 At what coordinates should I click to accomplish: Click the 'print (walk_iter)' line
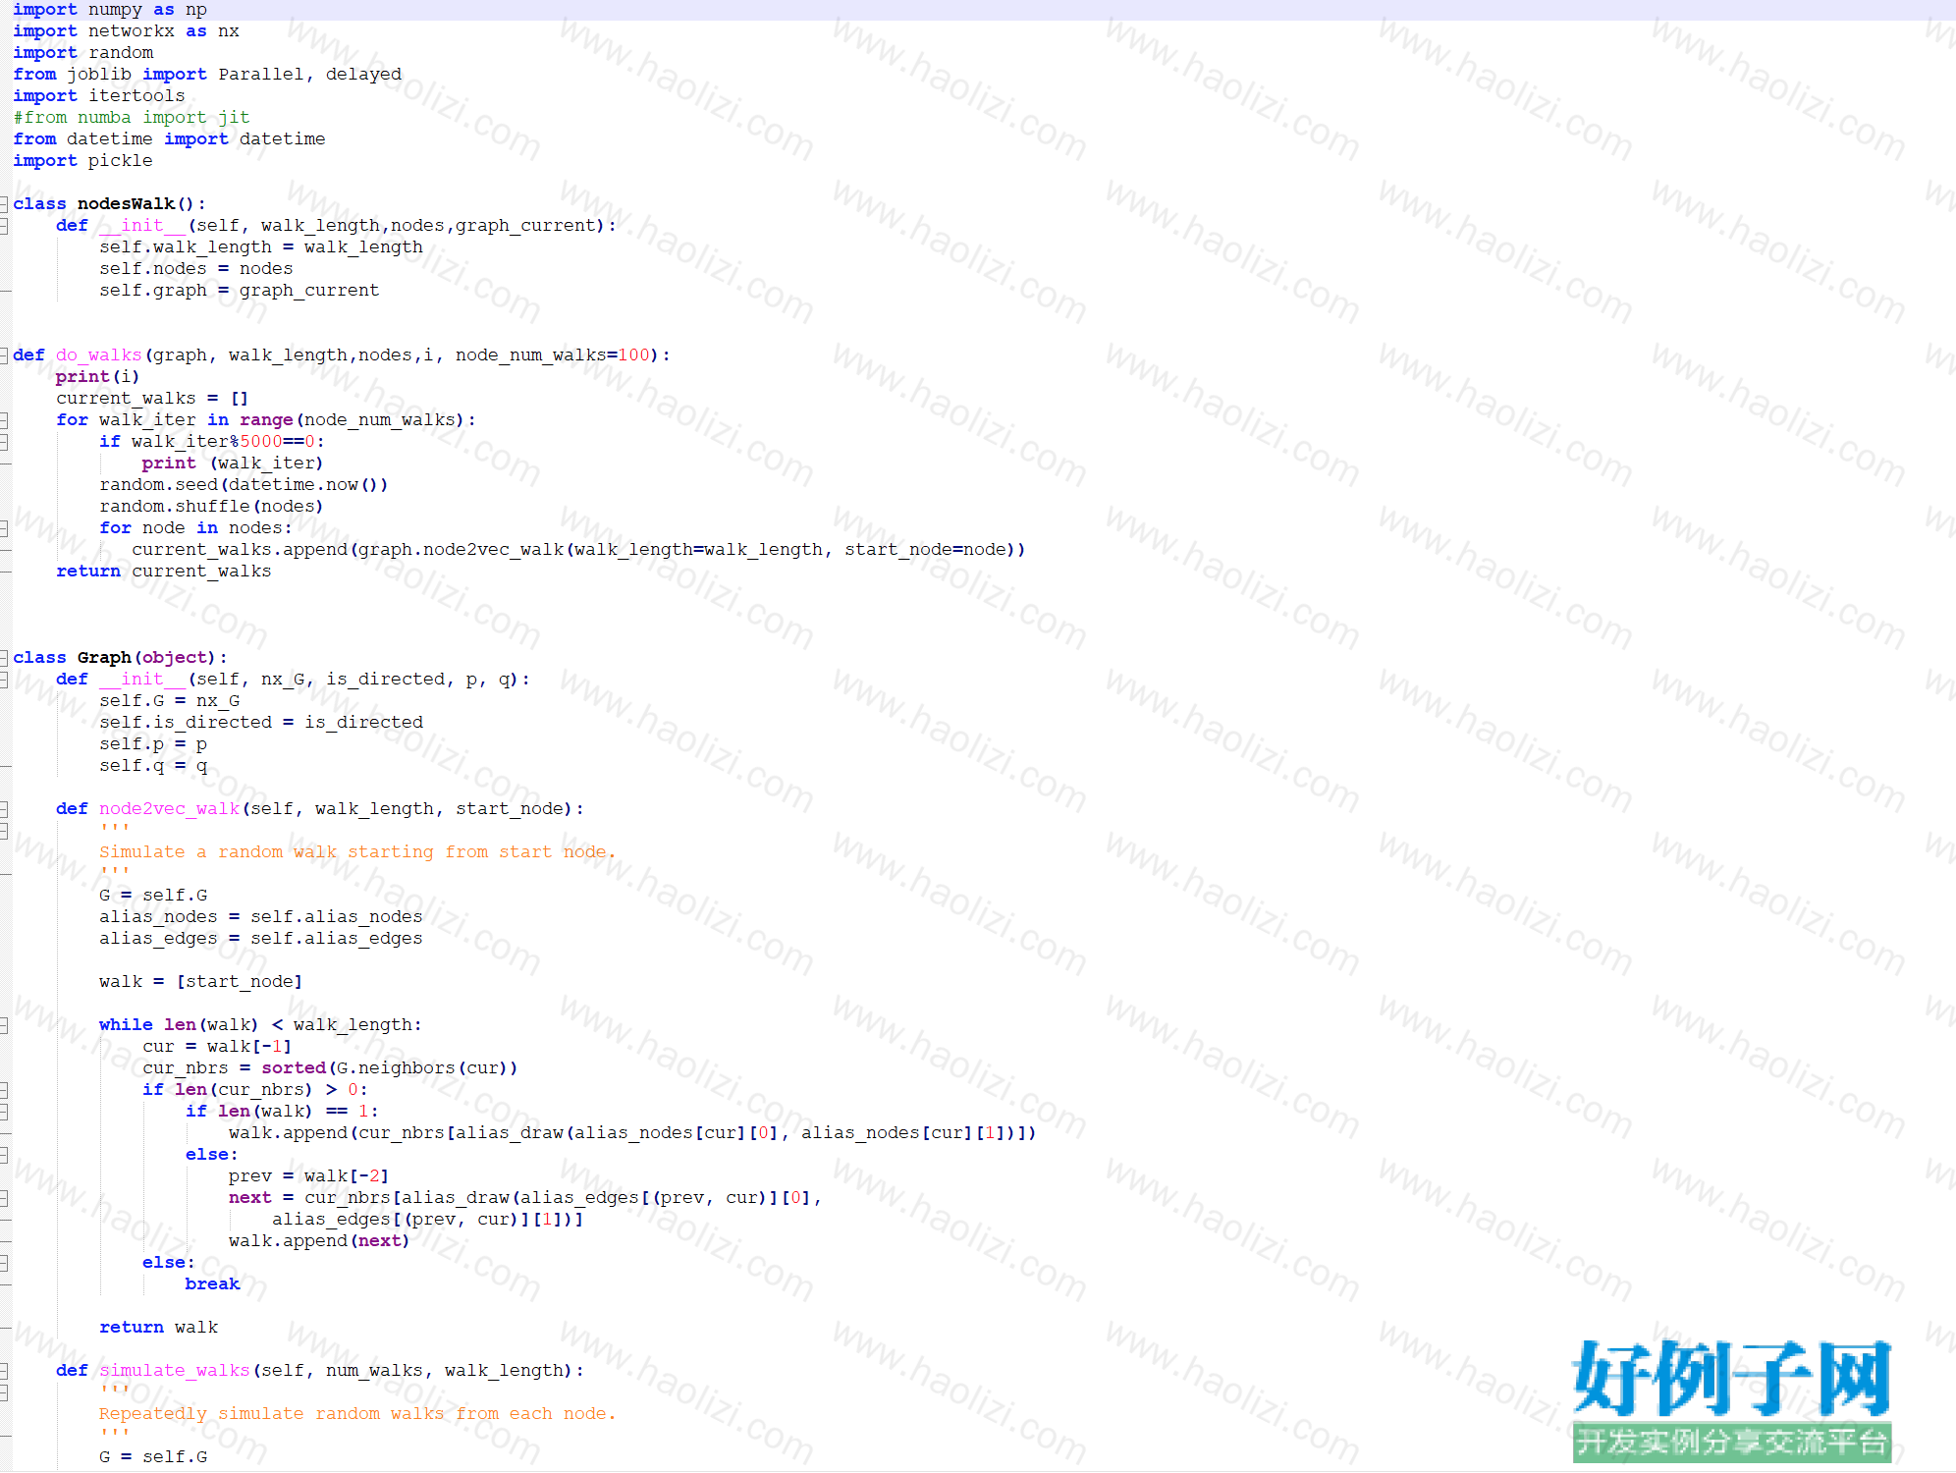233,464
